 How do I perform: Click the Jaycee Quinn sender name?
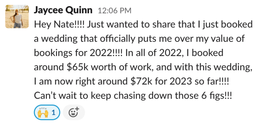click(x=63, y=11)
